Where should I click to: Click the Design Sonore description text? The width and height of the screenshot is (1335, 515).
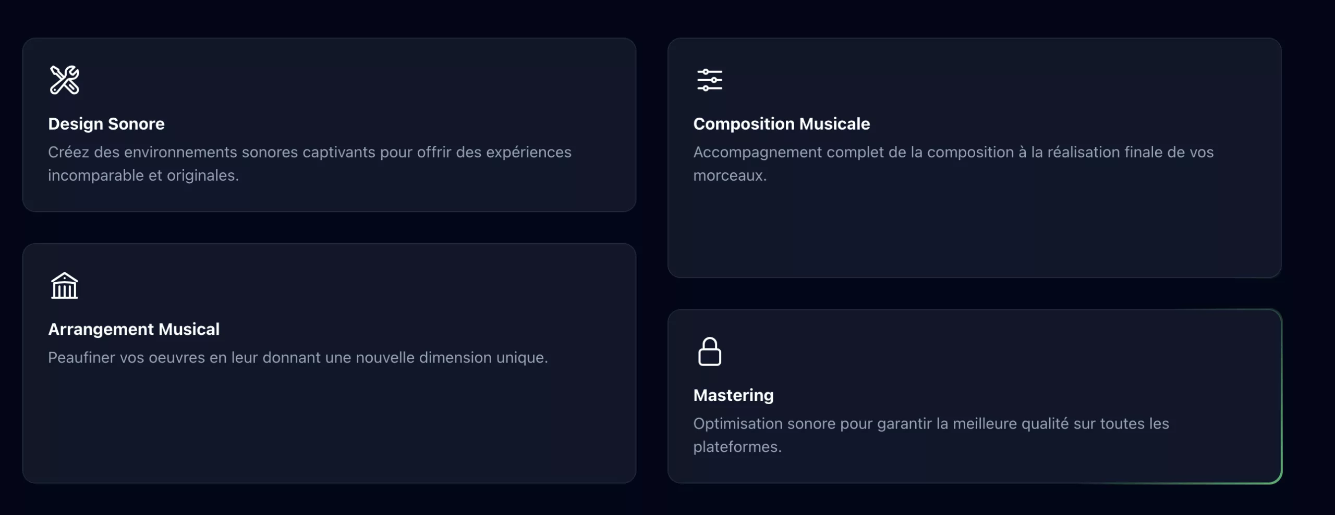(x=310, y=164)
